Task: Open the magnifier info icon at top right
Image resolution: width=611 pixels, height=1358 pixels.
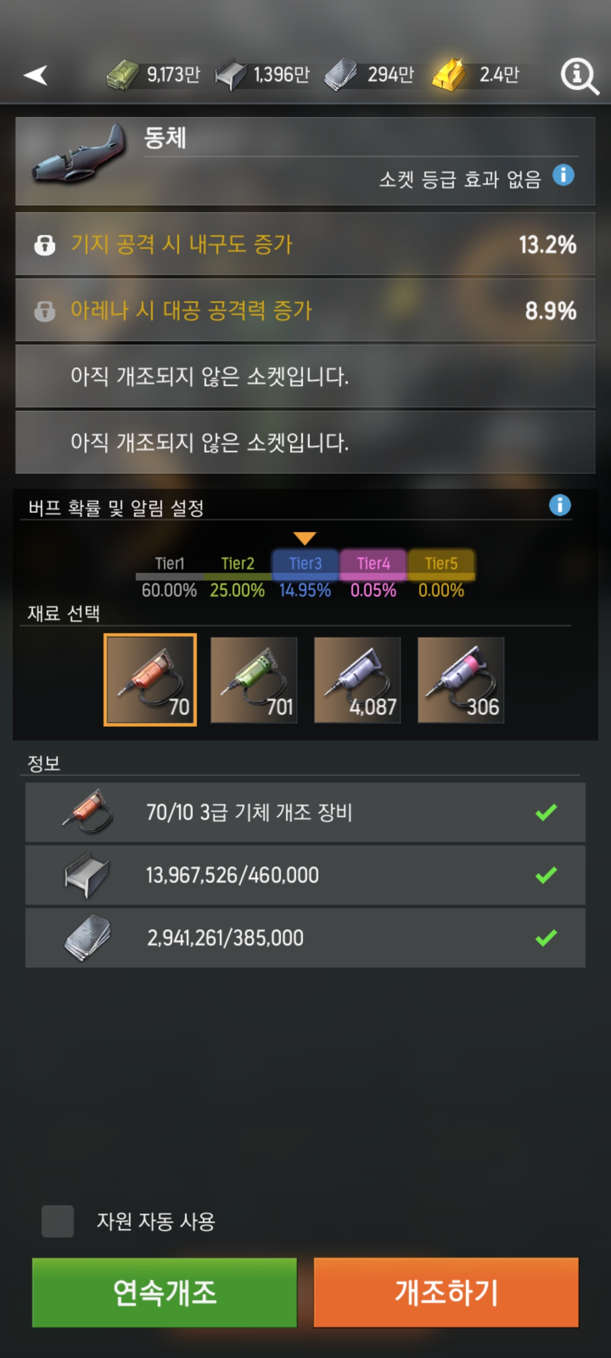Action: pyautogui.click(x=579, y=76)
